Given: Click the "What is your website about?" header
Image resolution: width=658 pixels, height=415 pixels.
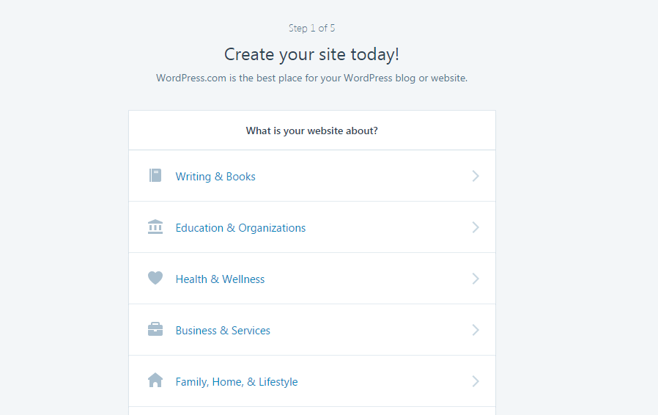Looking at the screenshot, I should click(x=311, y=131).
